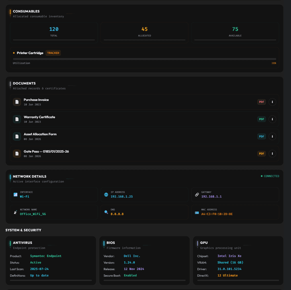Image resolution: width=291 pixels, height=290 pixels.
Task: Download the Warranty Certificate document
Action: (x=272, y=119)
